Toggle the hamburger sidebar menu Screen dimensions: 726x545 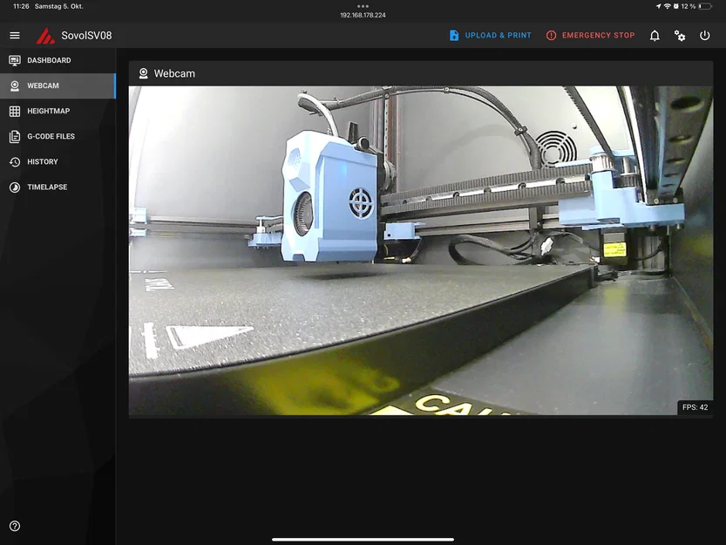[15, 35]
